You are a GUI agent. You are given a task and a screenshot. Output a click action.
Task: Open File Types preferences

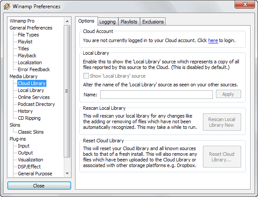(x=28, y=35)
